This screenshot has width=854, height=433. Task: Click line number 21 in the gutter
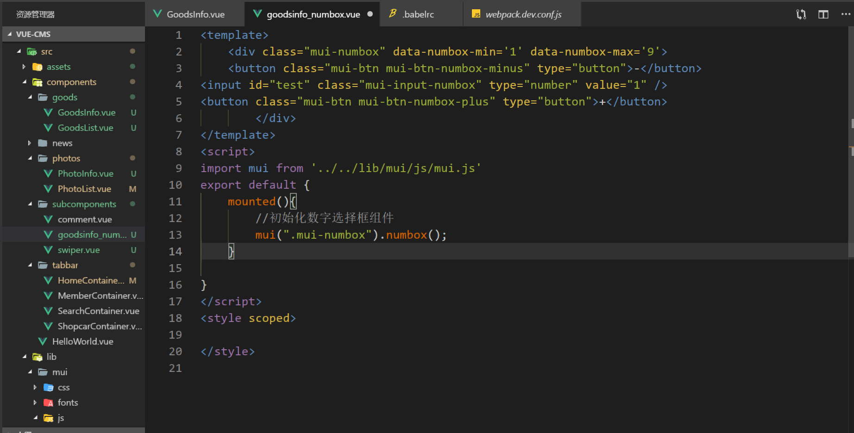point(175,368)
